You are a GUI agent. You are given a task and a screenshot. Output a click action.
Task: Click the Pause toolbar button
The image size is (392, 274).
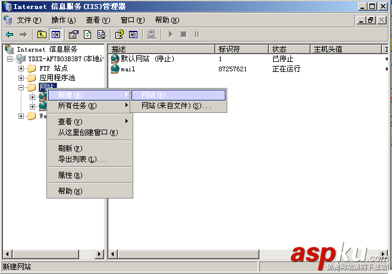coord(197,34)
